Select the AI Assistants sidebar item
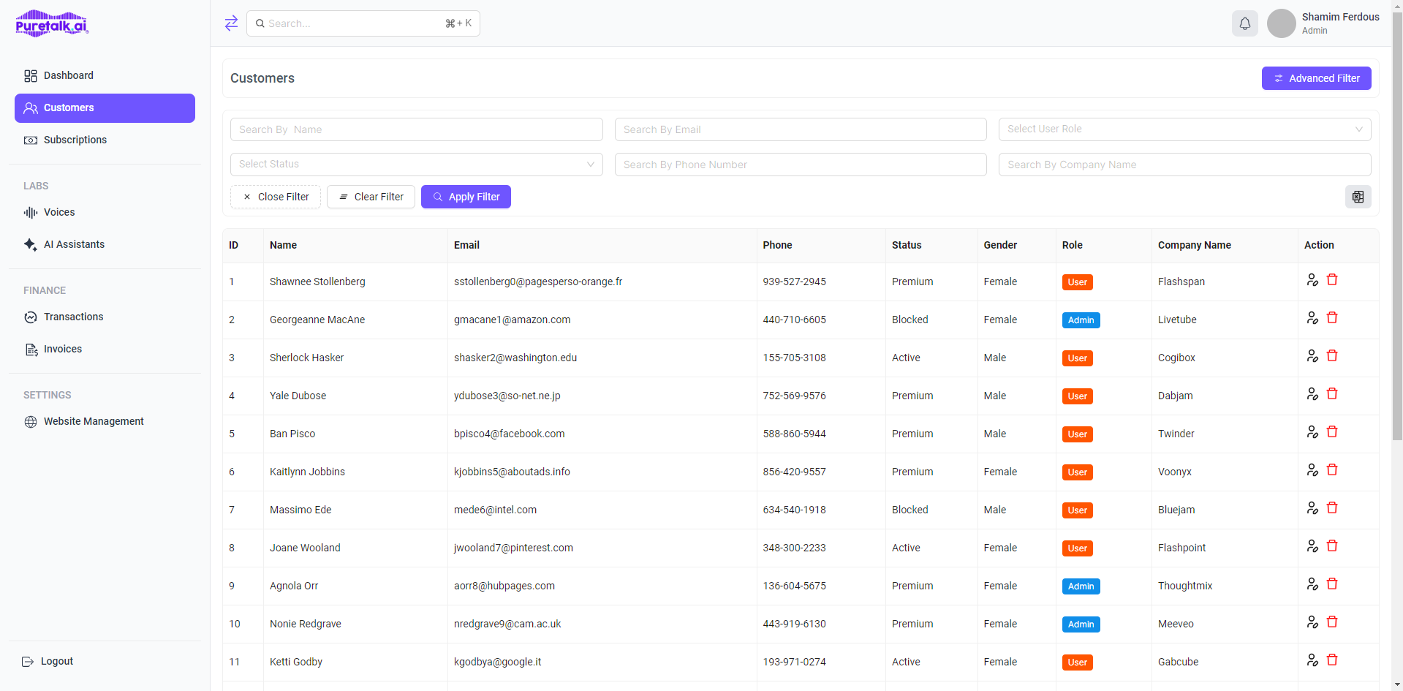1403x691 pixels. [x=74, y=244]
